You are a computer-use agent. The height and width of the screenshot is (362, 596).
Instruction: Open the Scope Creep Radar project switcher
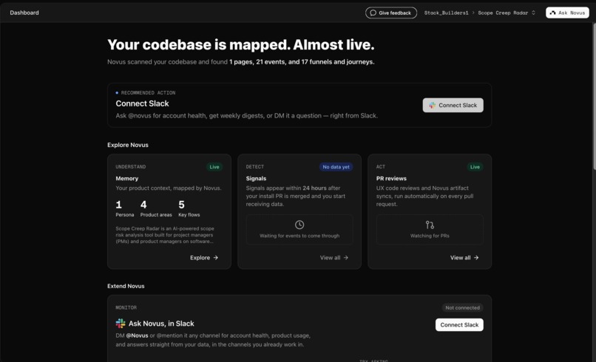click(x=507, y=13)
